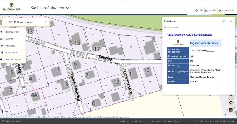The image size is (237, 124).
Task: Expand the Werkzeuge submenu arrow
Action: [x=23, y=46]
